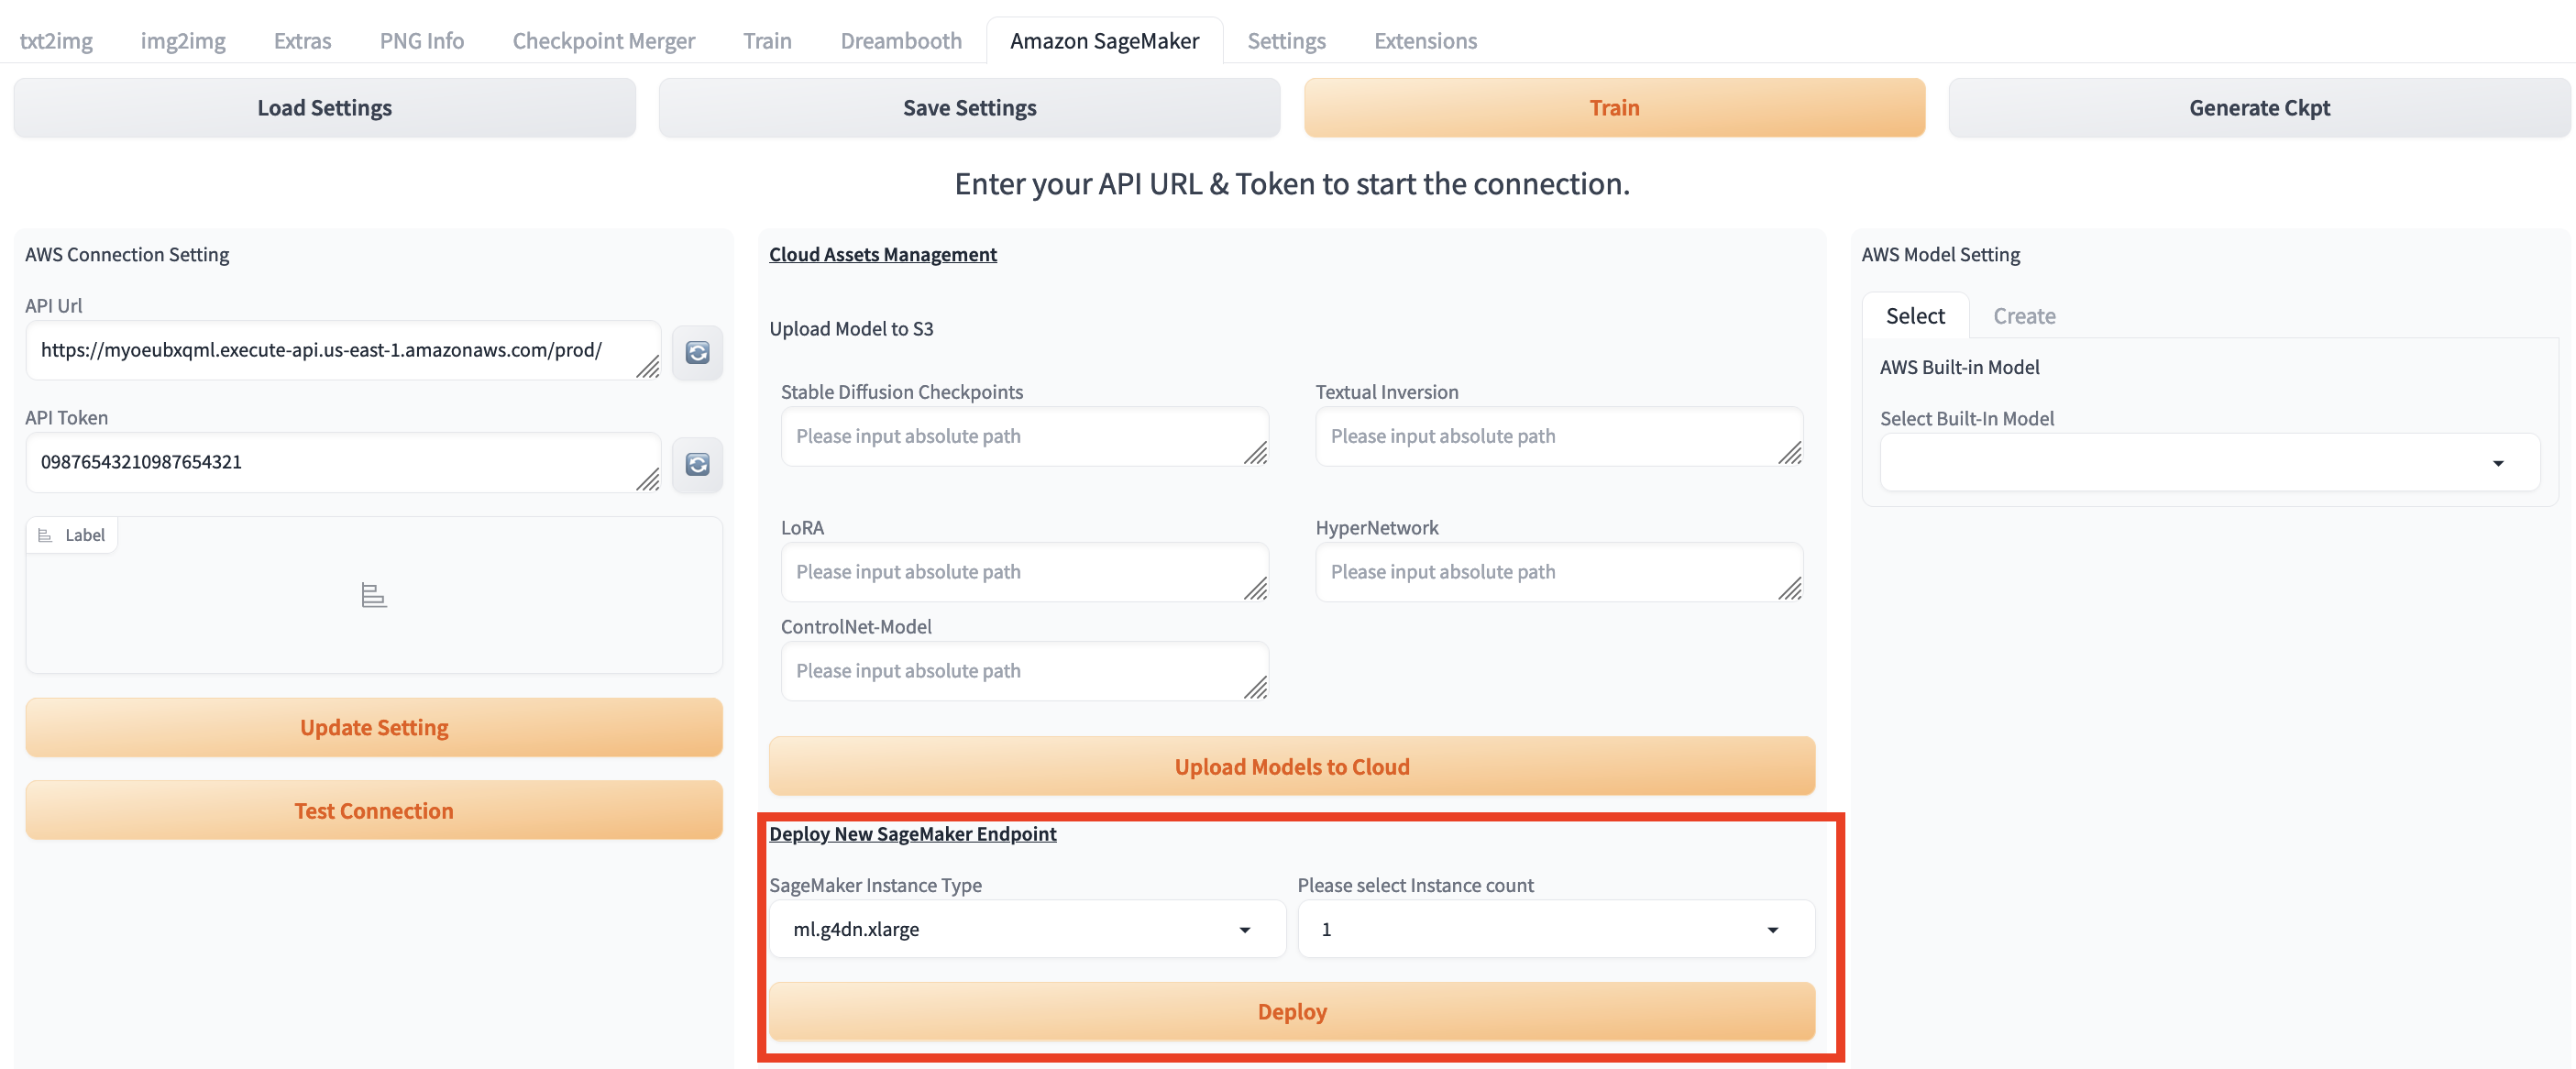Click refresh icon next to API Token
The image size is (2576, 1069).
click(697, 464)
